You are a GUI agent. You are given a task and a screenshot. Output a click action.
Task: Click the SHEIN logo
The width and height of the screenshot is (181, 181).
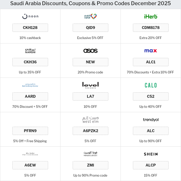150,154
